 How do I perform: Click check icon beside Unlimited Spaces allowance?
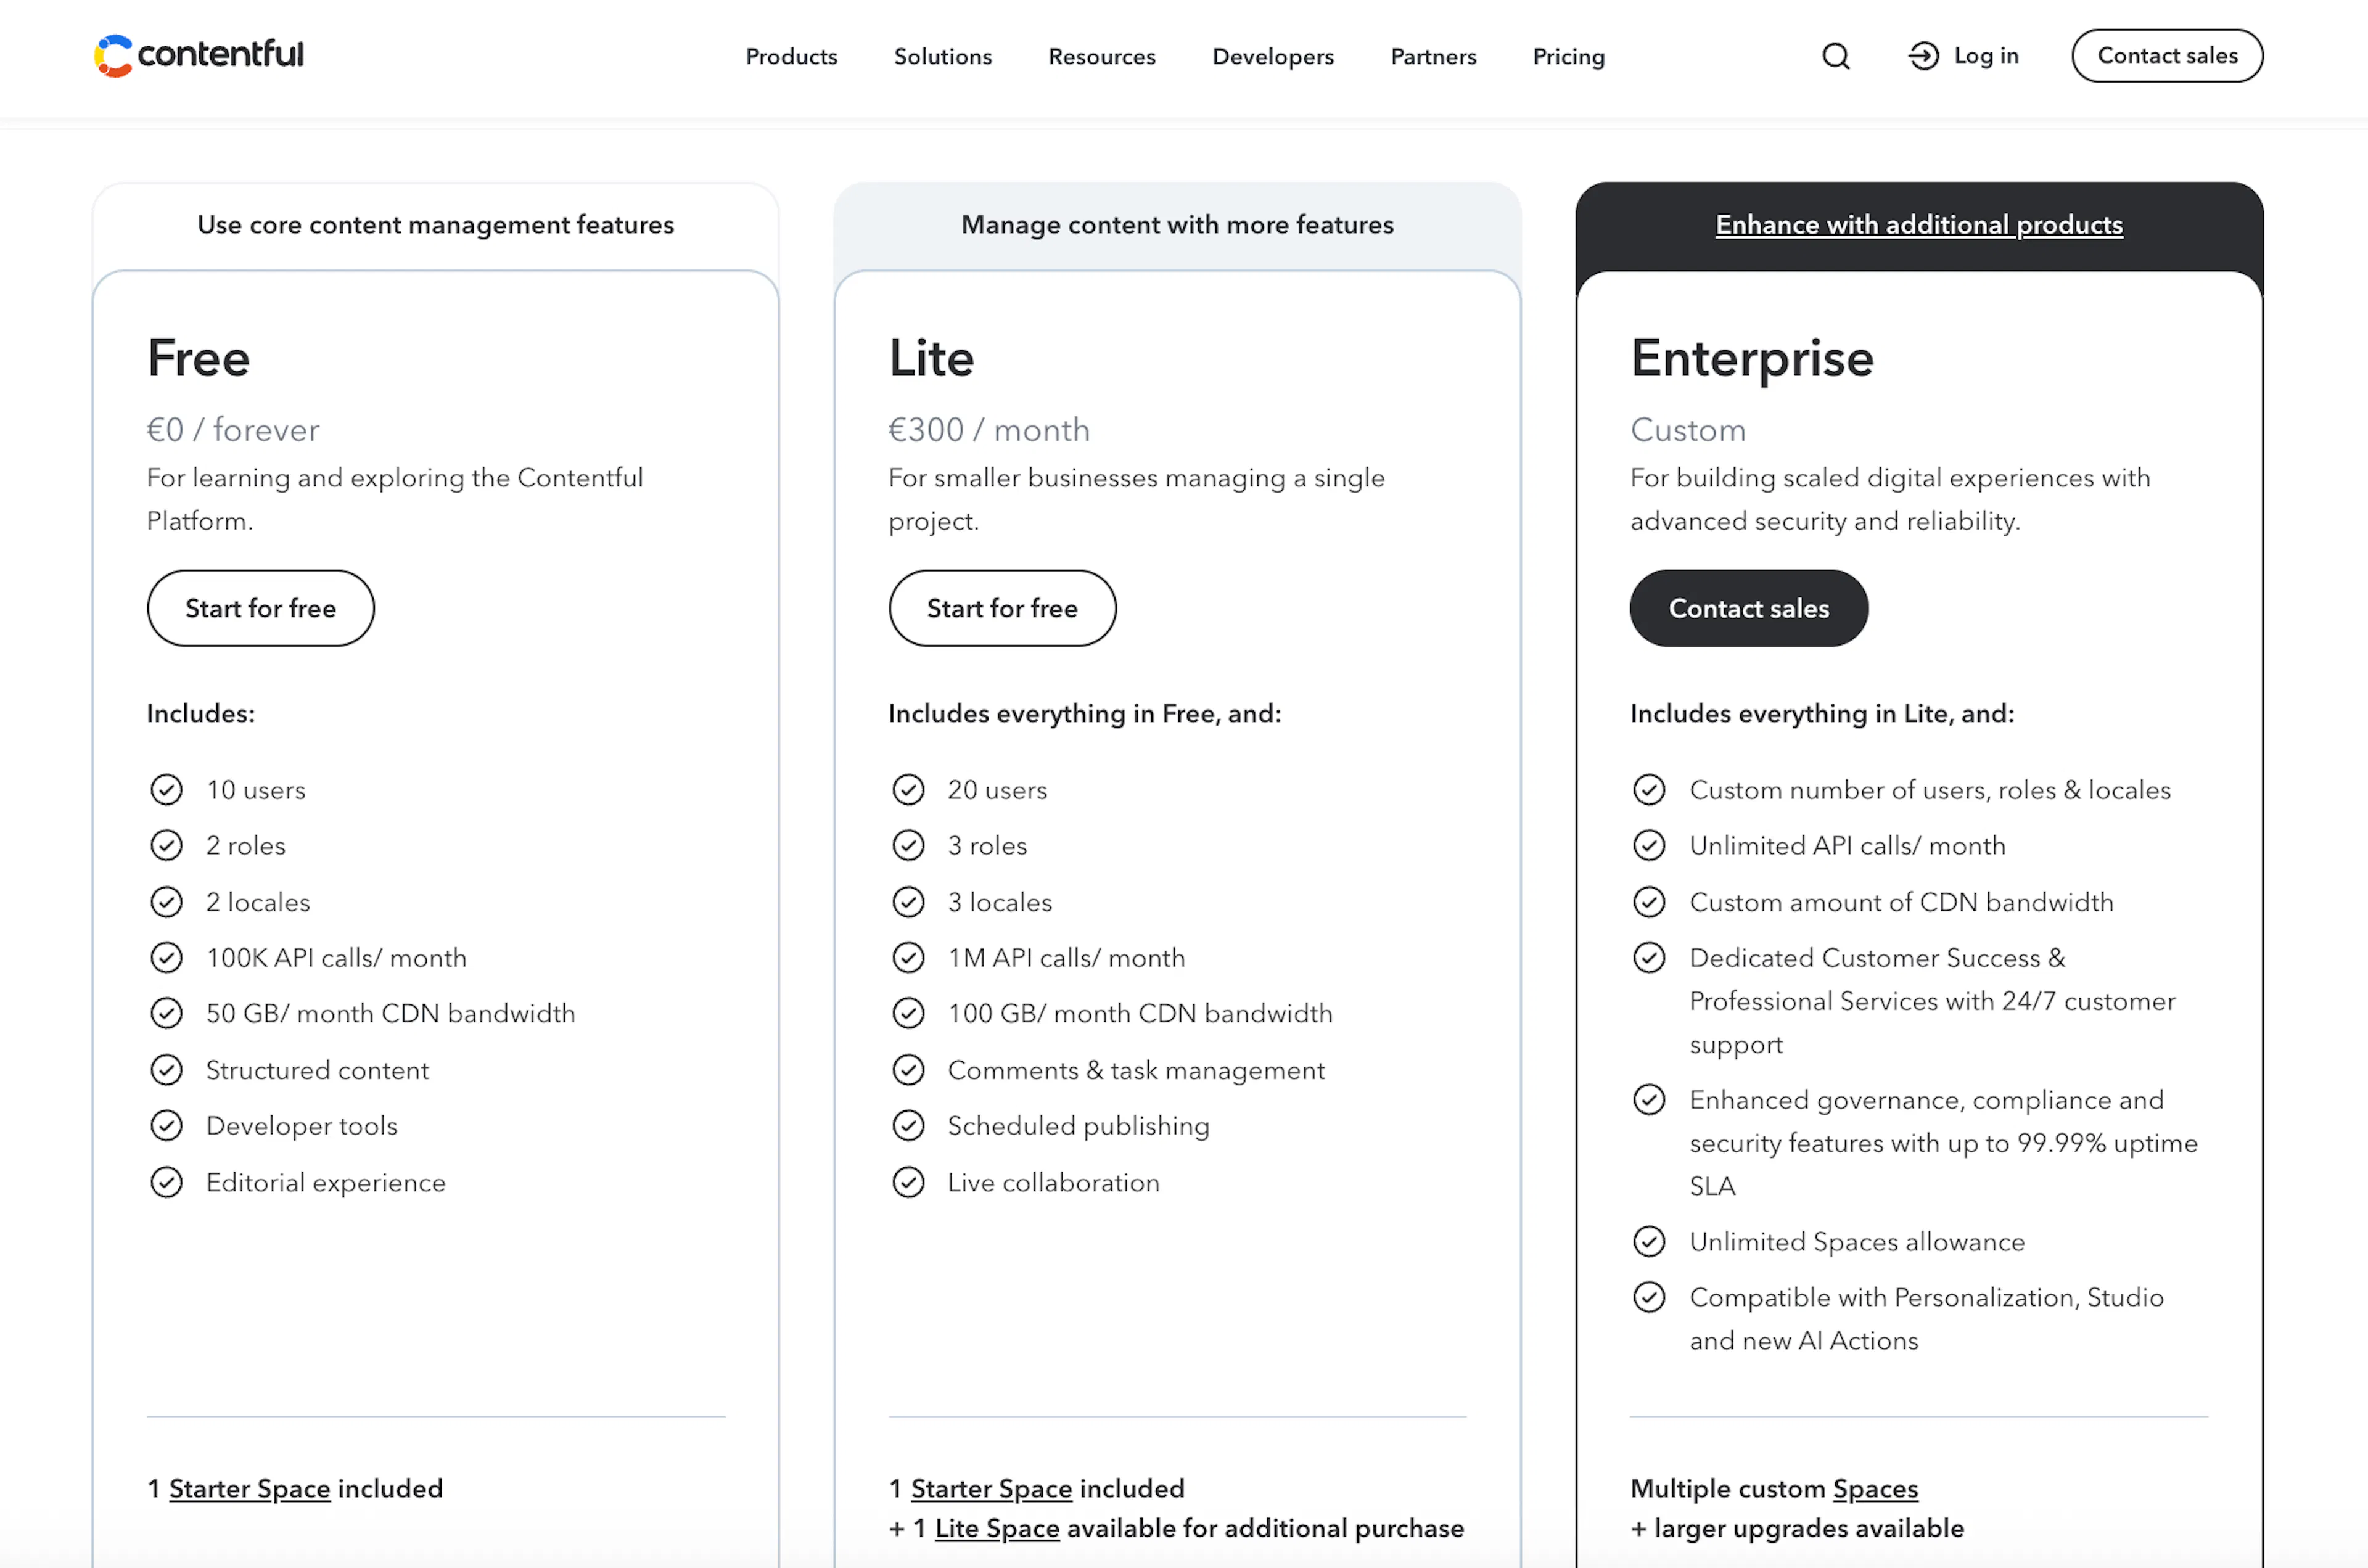(1649, 1242)
